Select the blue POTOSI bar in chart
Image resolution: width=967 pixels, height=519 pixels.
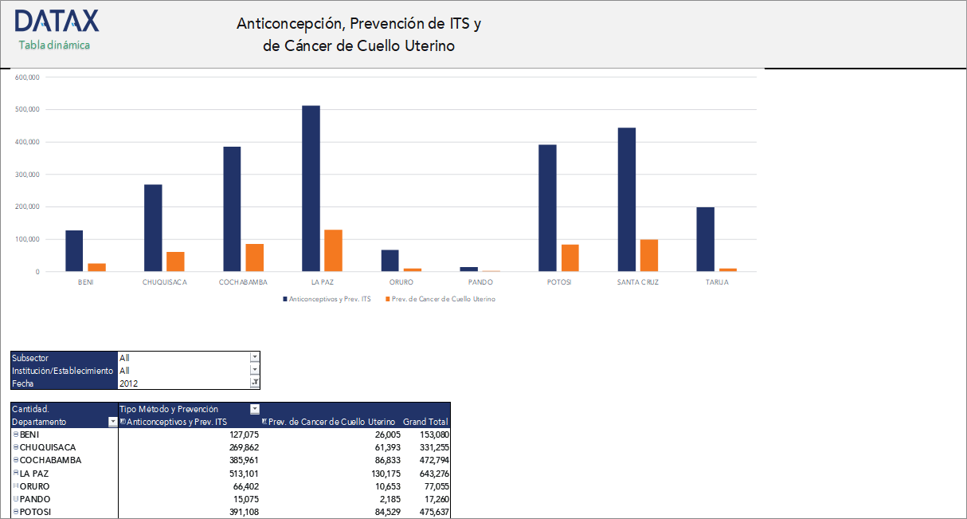[x=547, y=208]
